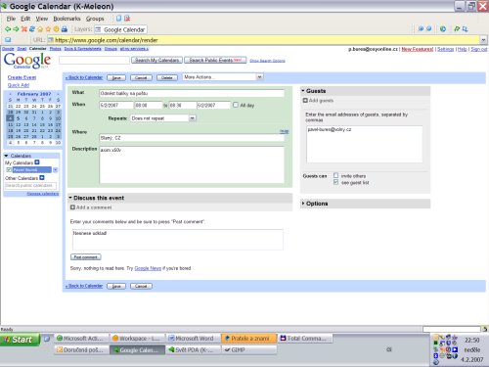The width and height of the screenshot is (489, 367).
Task: Open the home page icon
Action: (x=40, y=29)
